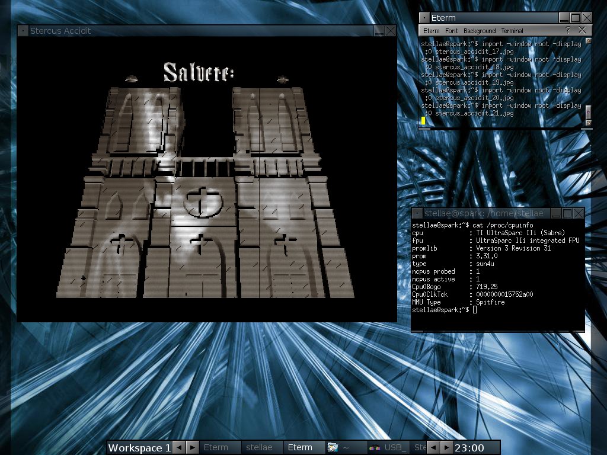Click the Cpu0ClkTck value "000000015752a00"
Image resolution: width=607 pixels, height=455 pixels.
(504, 294)
